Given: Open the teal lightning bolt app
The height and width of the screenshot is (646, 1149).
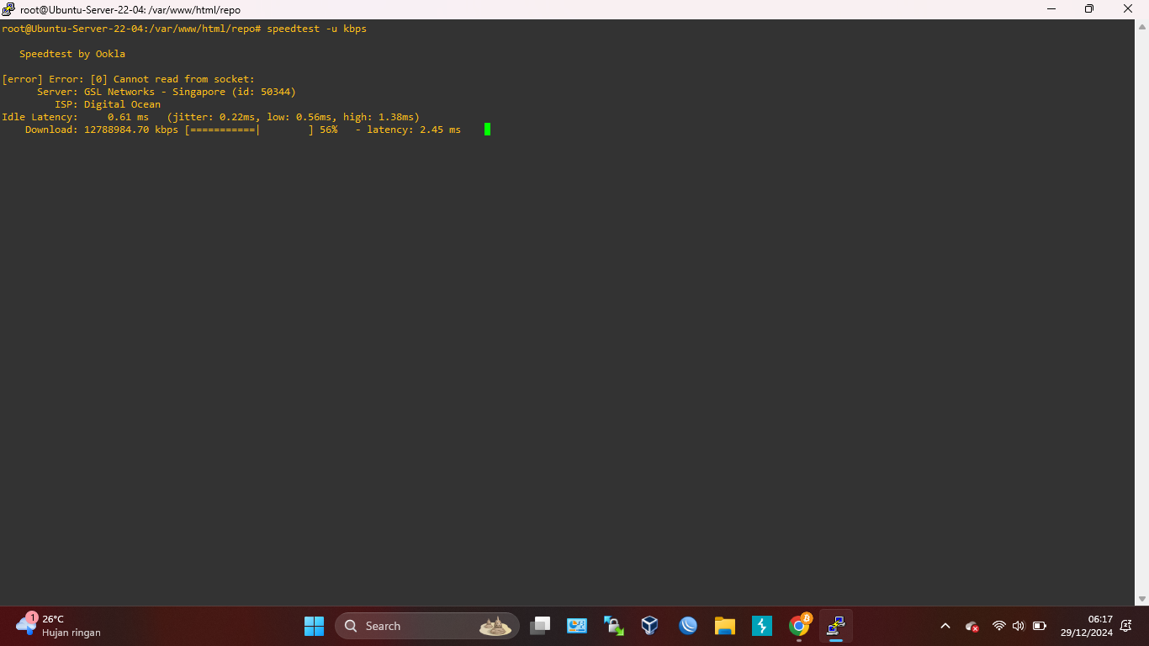Looking at the screenshot, I should click(x=762, y=626).
